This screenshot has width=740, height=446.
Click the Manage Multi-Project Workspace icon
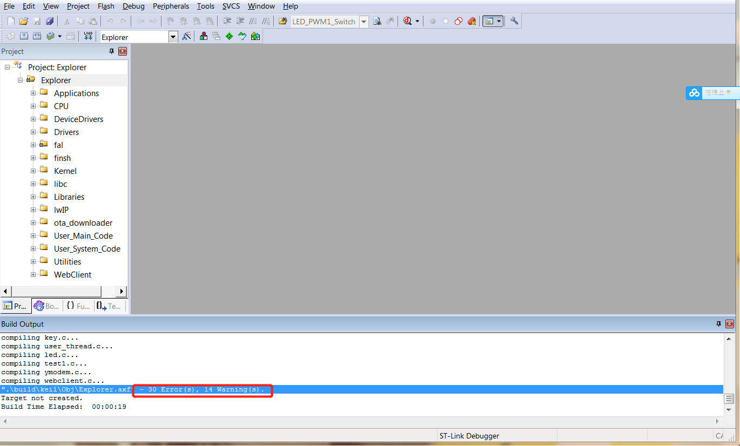[216, 36]
